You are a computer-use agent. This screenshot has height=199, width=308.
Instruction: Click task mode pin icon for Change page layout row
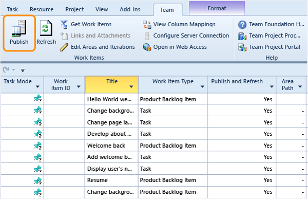pos(37,122)
